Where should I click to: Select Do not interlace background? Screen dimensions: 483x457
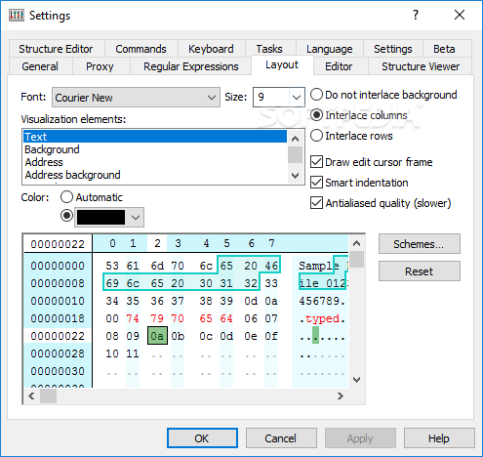click(383, 95)
